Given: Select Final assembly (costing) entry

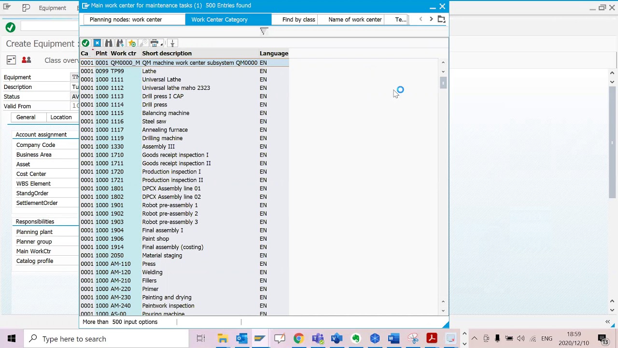Looking at the screenshot, I should [184, 247].
